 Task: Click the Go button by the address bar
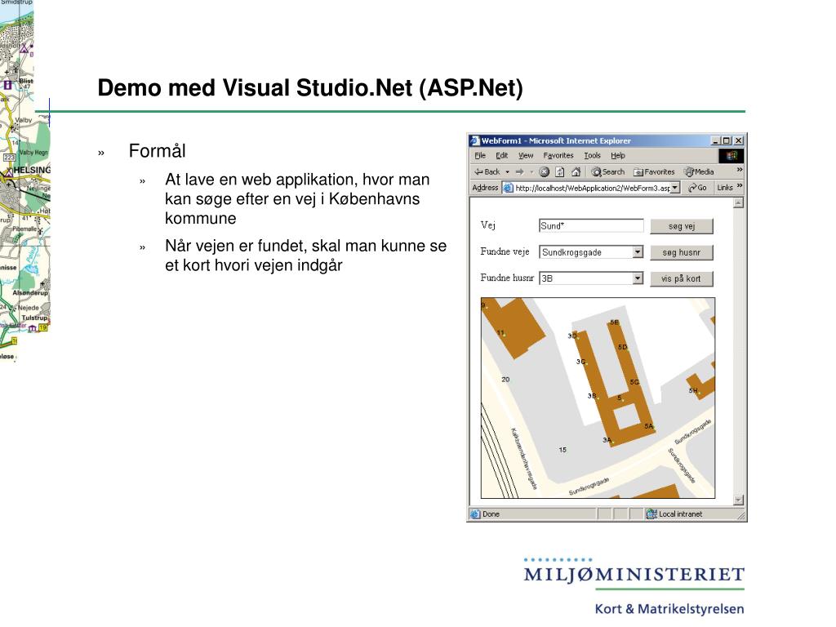(x=697, y=188)
